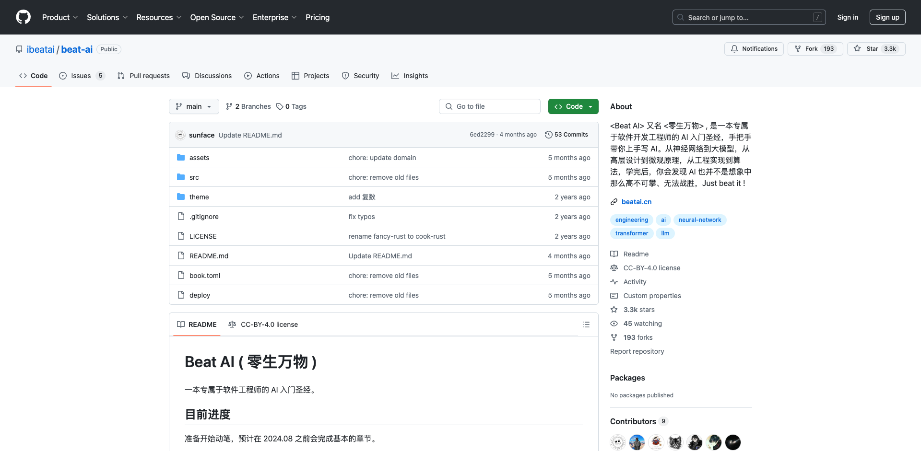Open the Pricing page
The width and height of the screenshot is (921, 451).
coord(318,17)
